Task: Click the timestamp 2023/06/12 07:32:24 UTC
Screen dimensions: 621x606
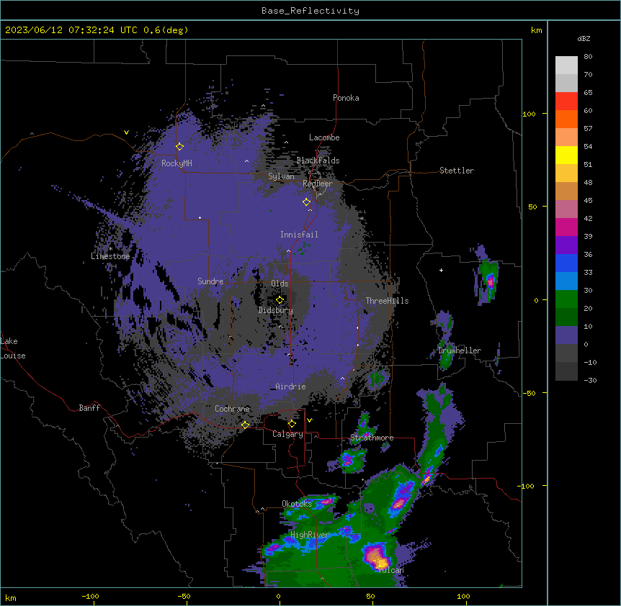Action: click(x=71, y=30)
